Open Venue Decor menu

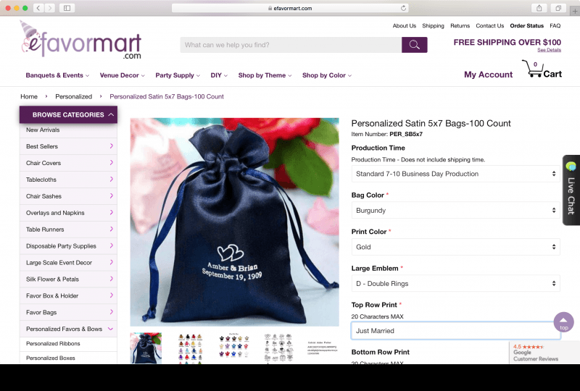point(122,75)
